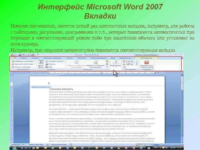Click the volume icon in the system tray
The image size is (200, 150).
[x=174, y=148]
